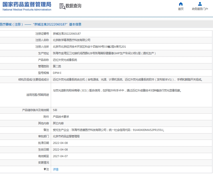
Task: Click the 首页 text link
Action: click(x=181, y=9)
